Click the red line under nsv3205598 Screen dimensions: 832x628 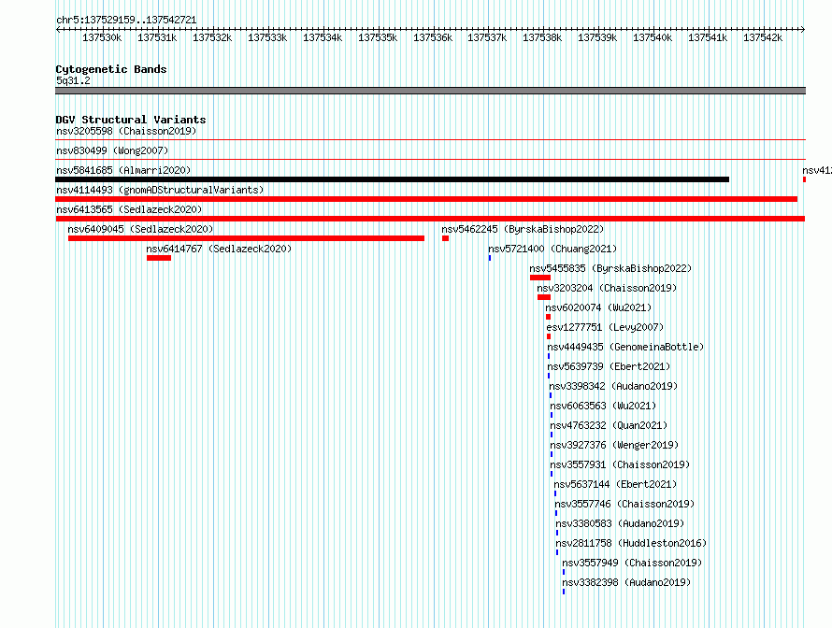tap(430, 140)
